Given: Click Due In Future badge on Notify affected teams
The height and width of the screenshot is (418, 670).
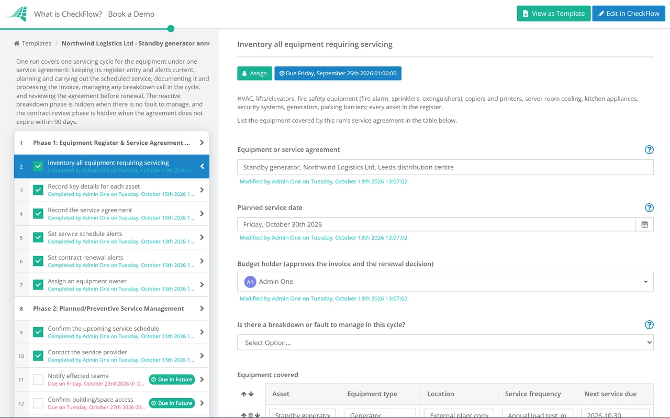Looking at the screenshot, I should click(172, 379).
